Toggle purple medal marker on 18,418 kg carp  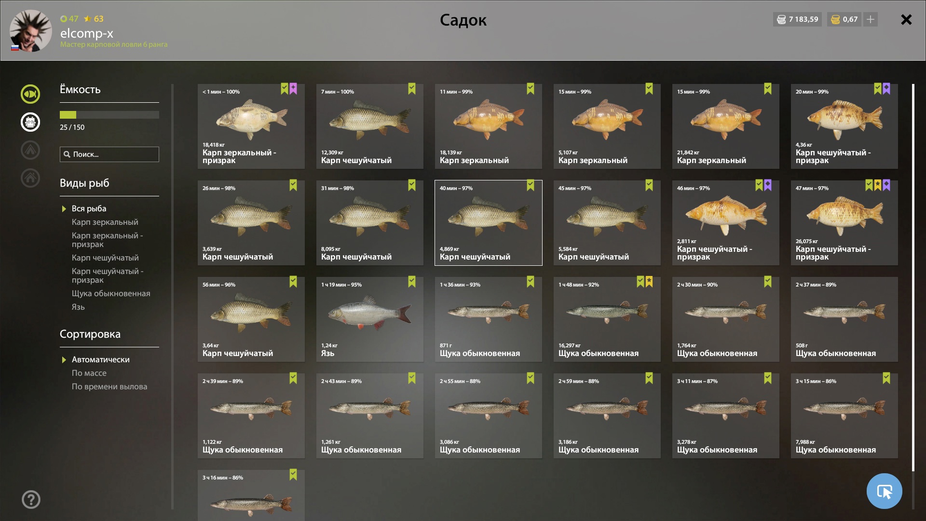point(293,89)
